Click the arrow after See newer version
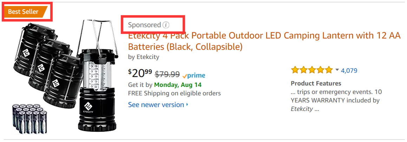Viewport: 407px width, 142px height. pos(187,105)
